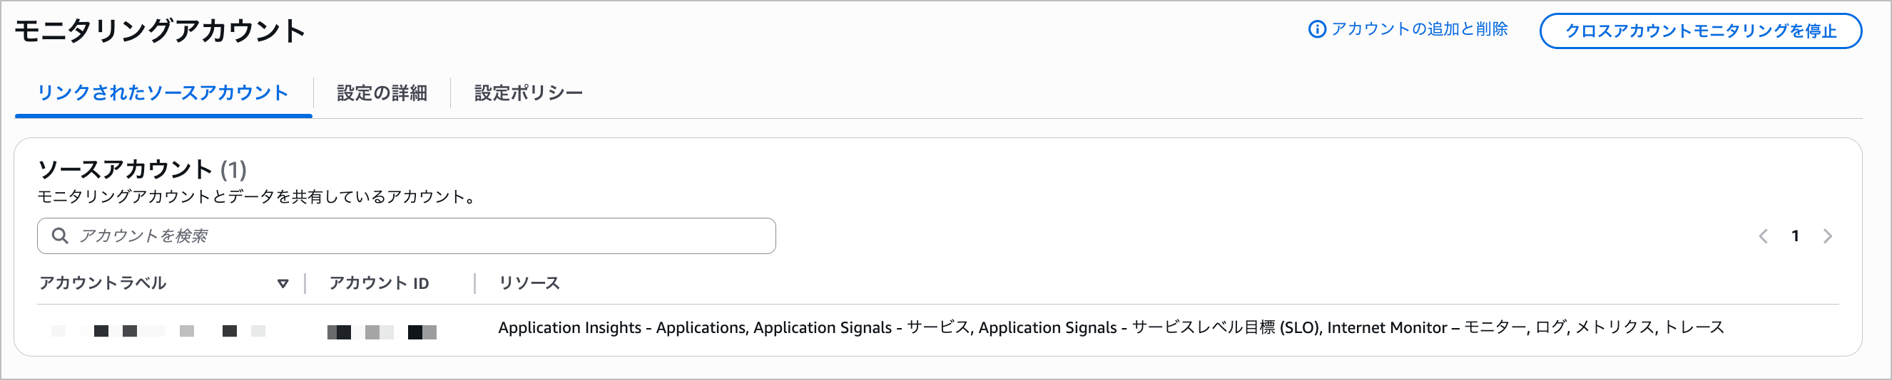Open the アカウントの追加と削除 link

(x=1419, y=29)
